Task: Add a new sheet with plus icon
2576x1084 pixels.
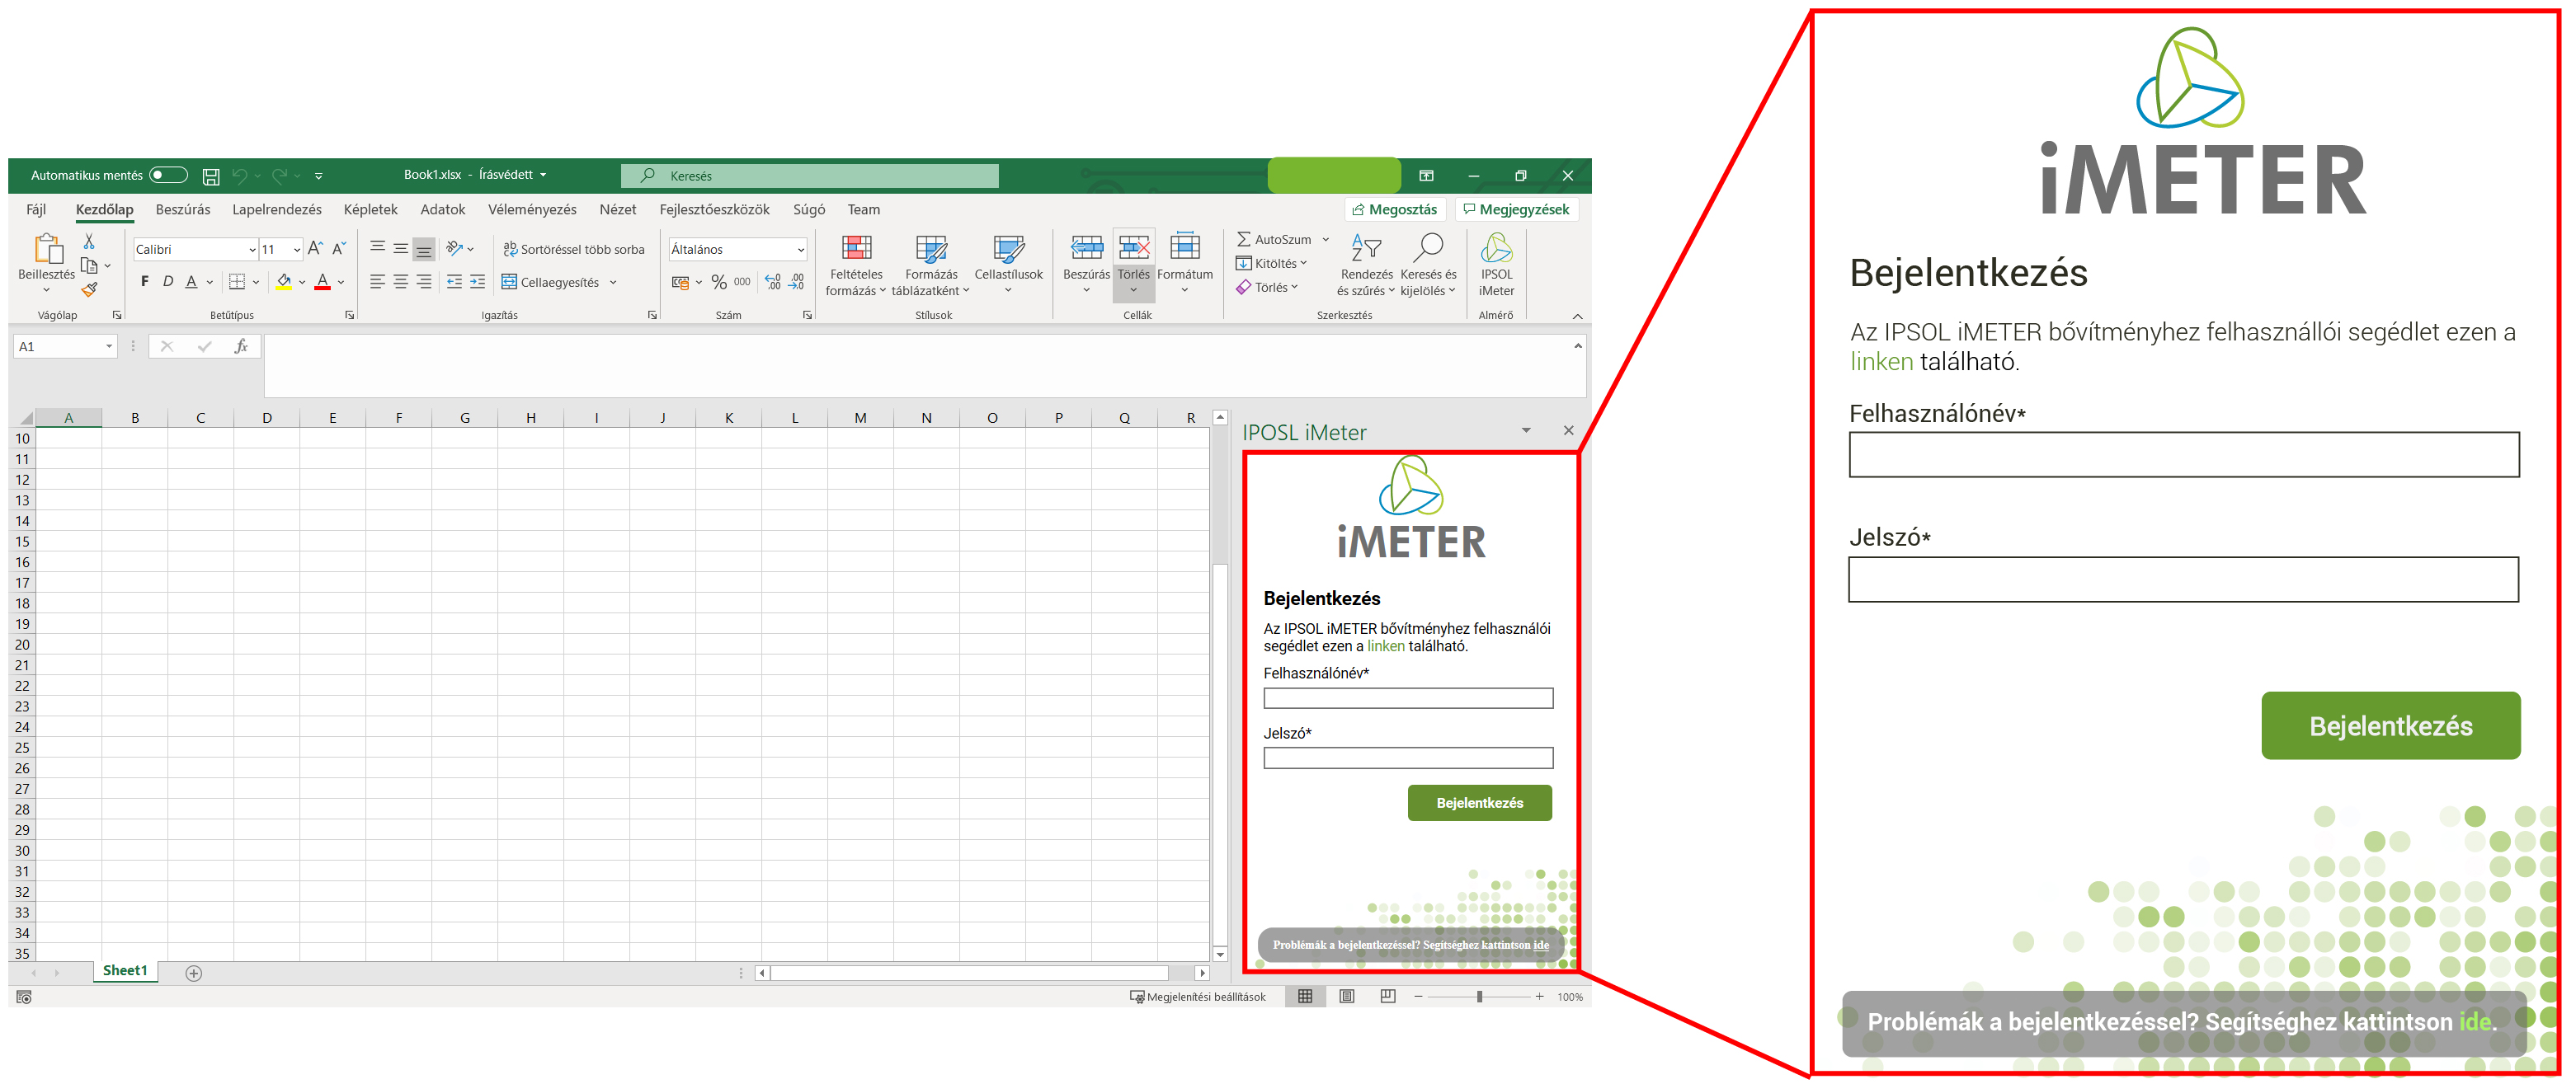Action: click(x=194, y=973)
